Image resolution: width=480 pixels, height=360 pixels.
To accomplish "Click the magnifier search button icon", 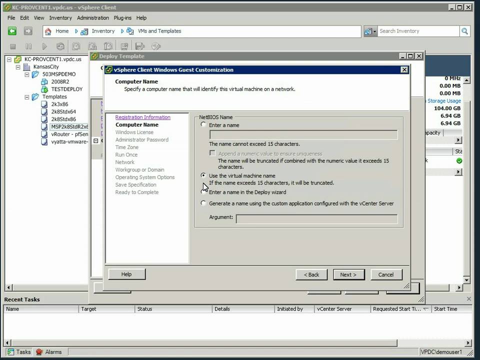I will [464, 31].
